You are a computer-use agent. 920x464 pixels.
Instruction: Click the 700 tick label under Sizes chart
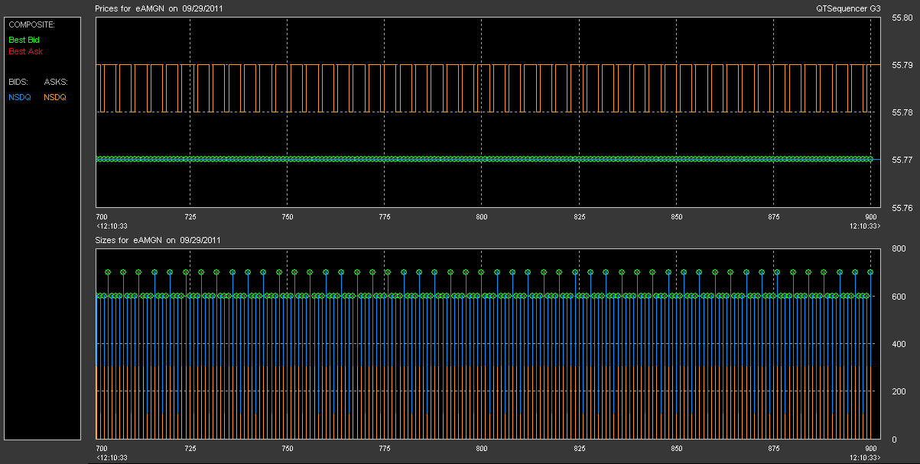(102, 449)
